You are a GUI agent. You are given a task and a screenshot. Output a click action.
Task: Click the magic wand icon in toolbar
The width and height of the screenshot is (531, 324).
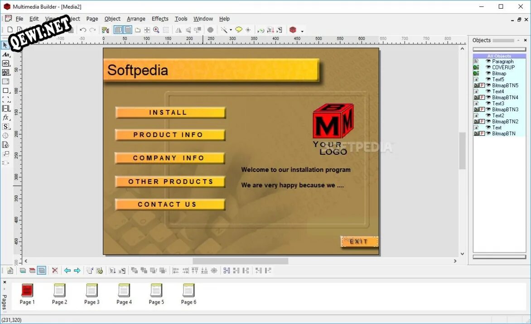tap(224, 30)
